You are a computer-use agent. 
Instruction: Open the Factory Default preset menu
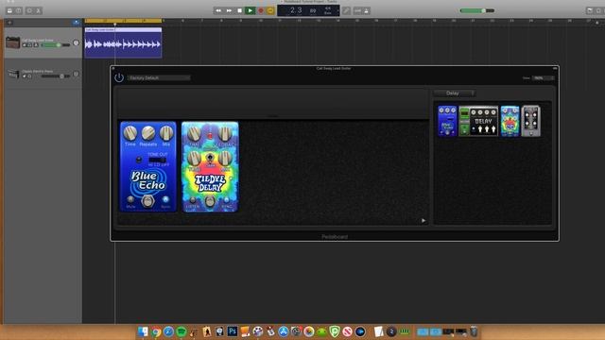pyautogui.click(x=159, y=77)
